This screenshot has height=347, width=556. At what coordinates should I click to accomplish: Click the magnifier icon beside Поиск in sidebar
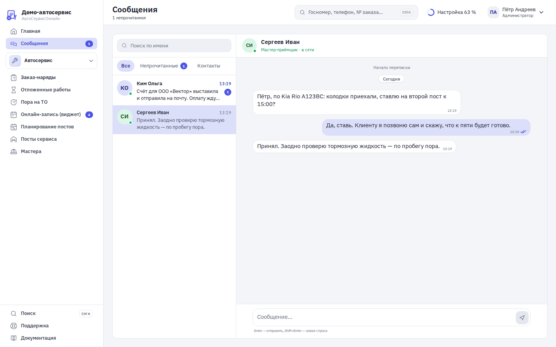click(x=14, y=313)
